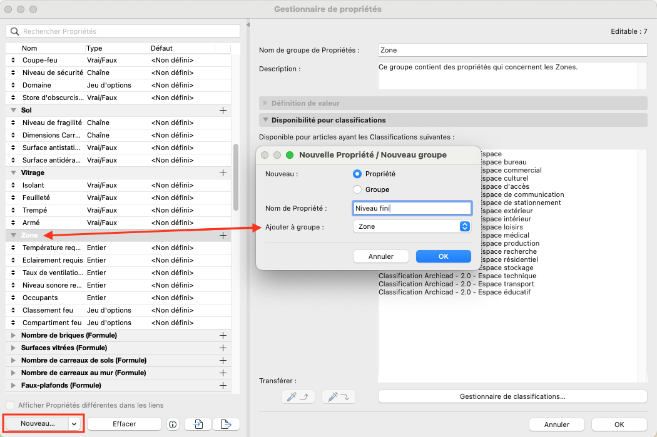Click the plus icon on Vitrage group
Image resolution: width=657 pixels, height=437 pixels.
tap(223, 173)
